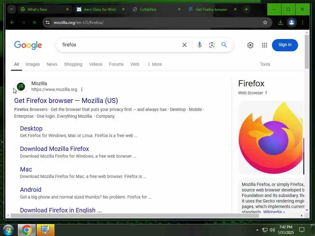Close the Aero Glass tab

(123, 10)
